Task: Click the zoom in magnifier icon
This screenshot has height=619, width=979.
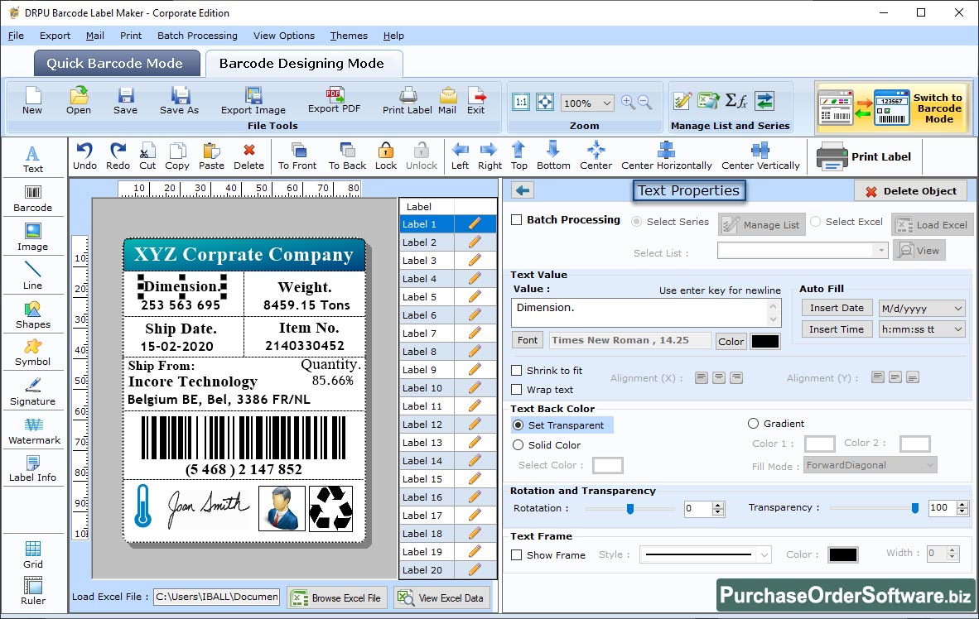Action: click(x=628, y=103)
